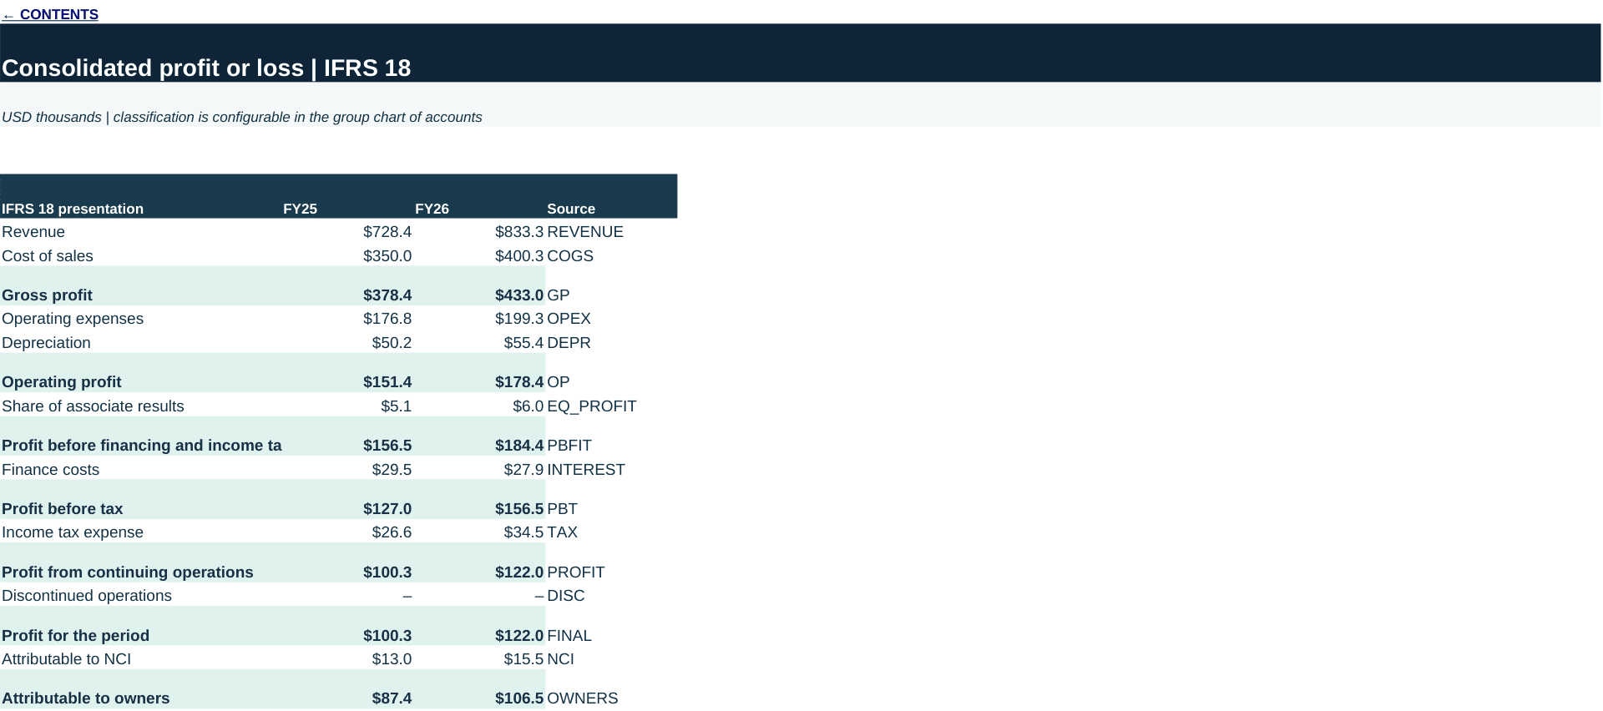Click the Source column header
1603x711 pixels.
(x=571, y=209)
